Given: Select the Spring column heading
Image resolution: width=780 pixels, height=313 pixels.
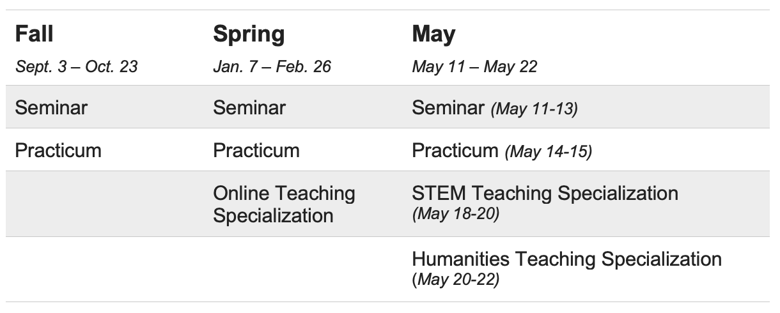Looking at the screenshot, I should (249, 34).
